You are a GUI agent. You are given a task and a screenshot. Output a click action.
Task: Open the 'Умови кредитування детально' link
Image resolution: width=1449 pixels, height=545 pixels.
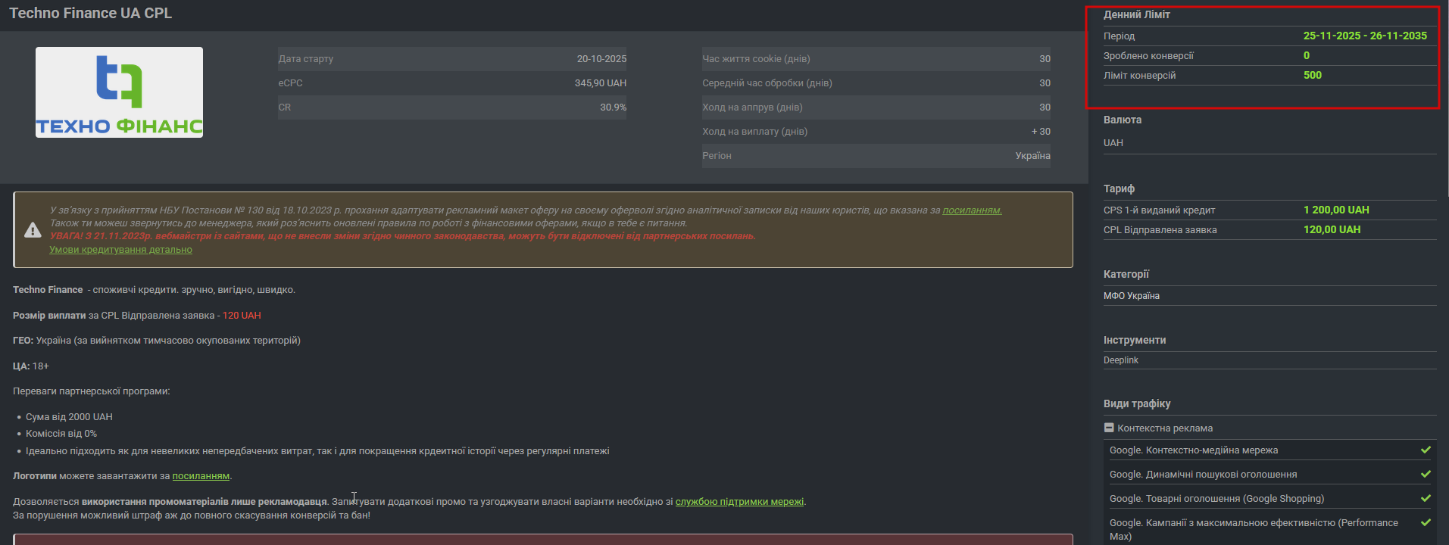tap(120, 250)
